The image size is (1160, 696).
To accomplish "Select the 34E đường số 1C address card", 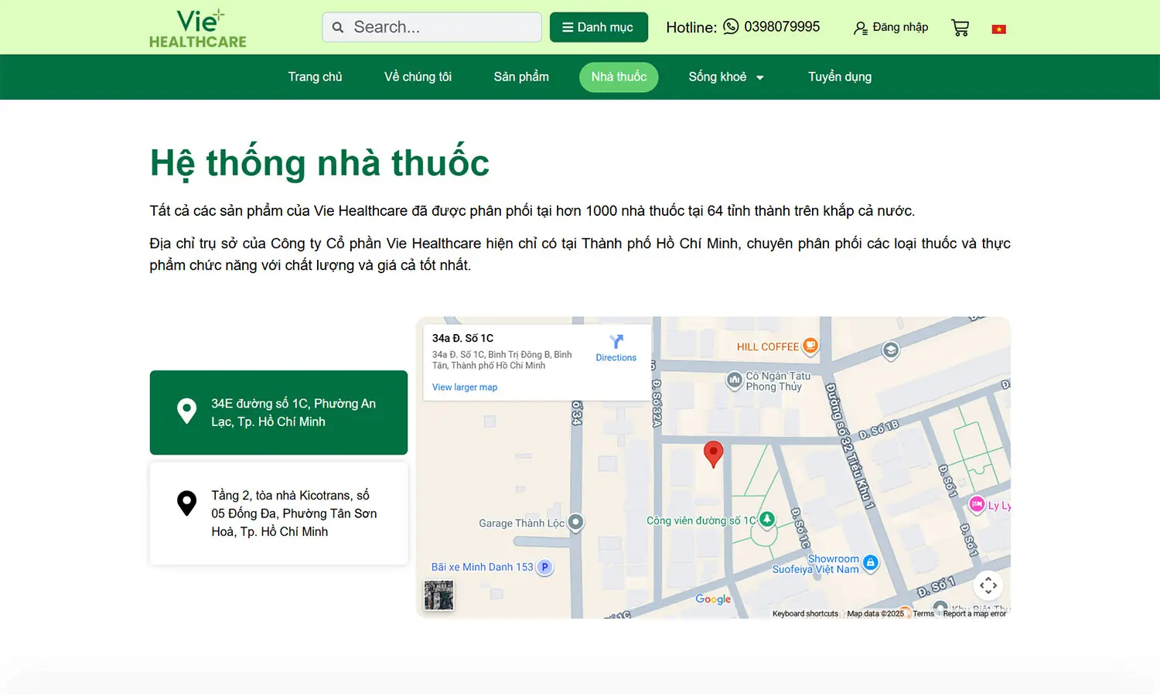I will tap(278, 412).
